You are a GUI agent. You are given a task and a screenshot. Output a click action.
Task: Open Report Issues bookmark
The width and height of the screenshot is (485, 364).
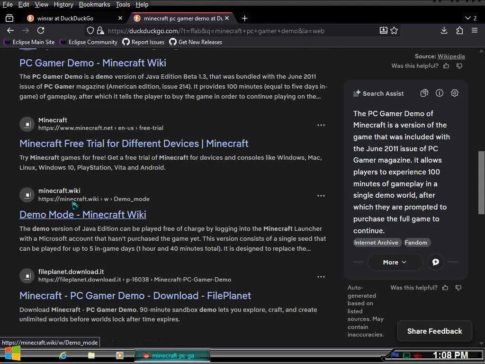coord(144,42)
